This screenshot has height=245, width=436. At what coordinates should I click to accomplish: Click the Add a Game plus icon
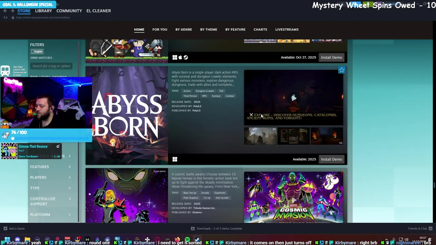click(x=5, y=229)
